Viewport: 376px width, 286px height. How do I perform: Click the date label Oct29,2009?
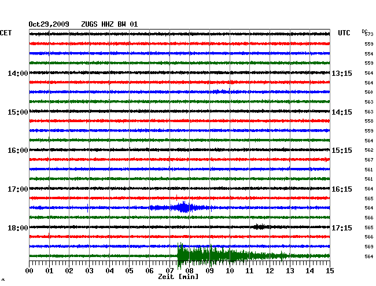click(49, 24)
